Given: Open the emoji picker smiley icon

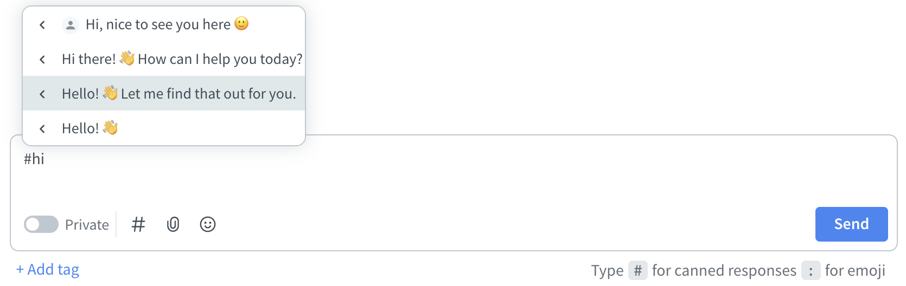Looking at the screenshot, I should (x=208, y=224).
